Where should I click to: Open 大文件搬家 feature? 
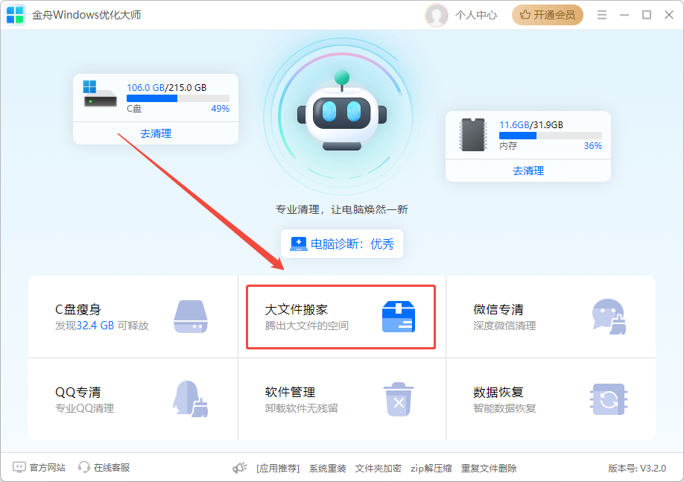point(341,317)
